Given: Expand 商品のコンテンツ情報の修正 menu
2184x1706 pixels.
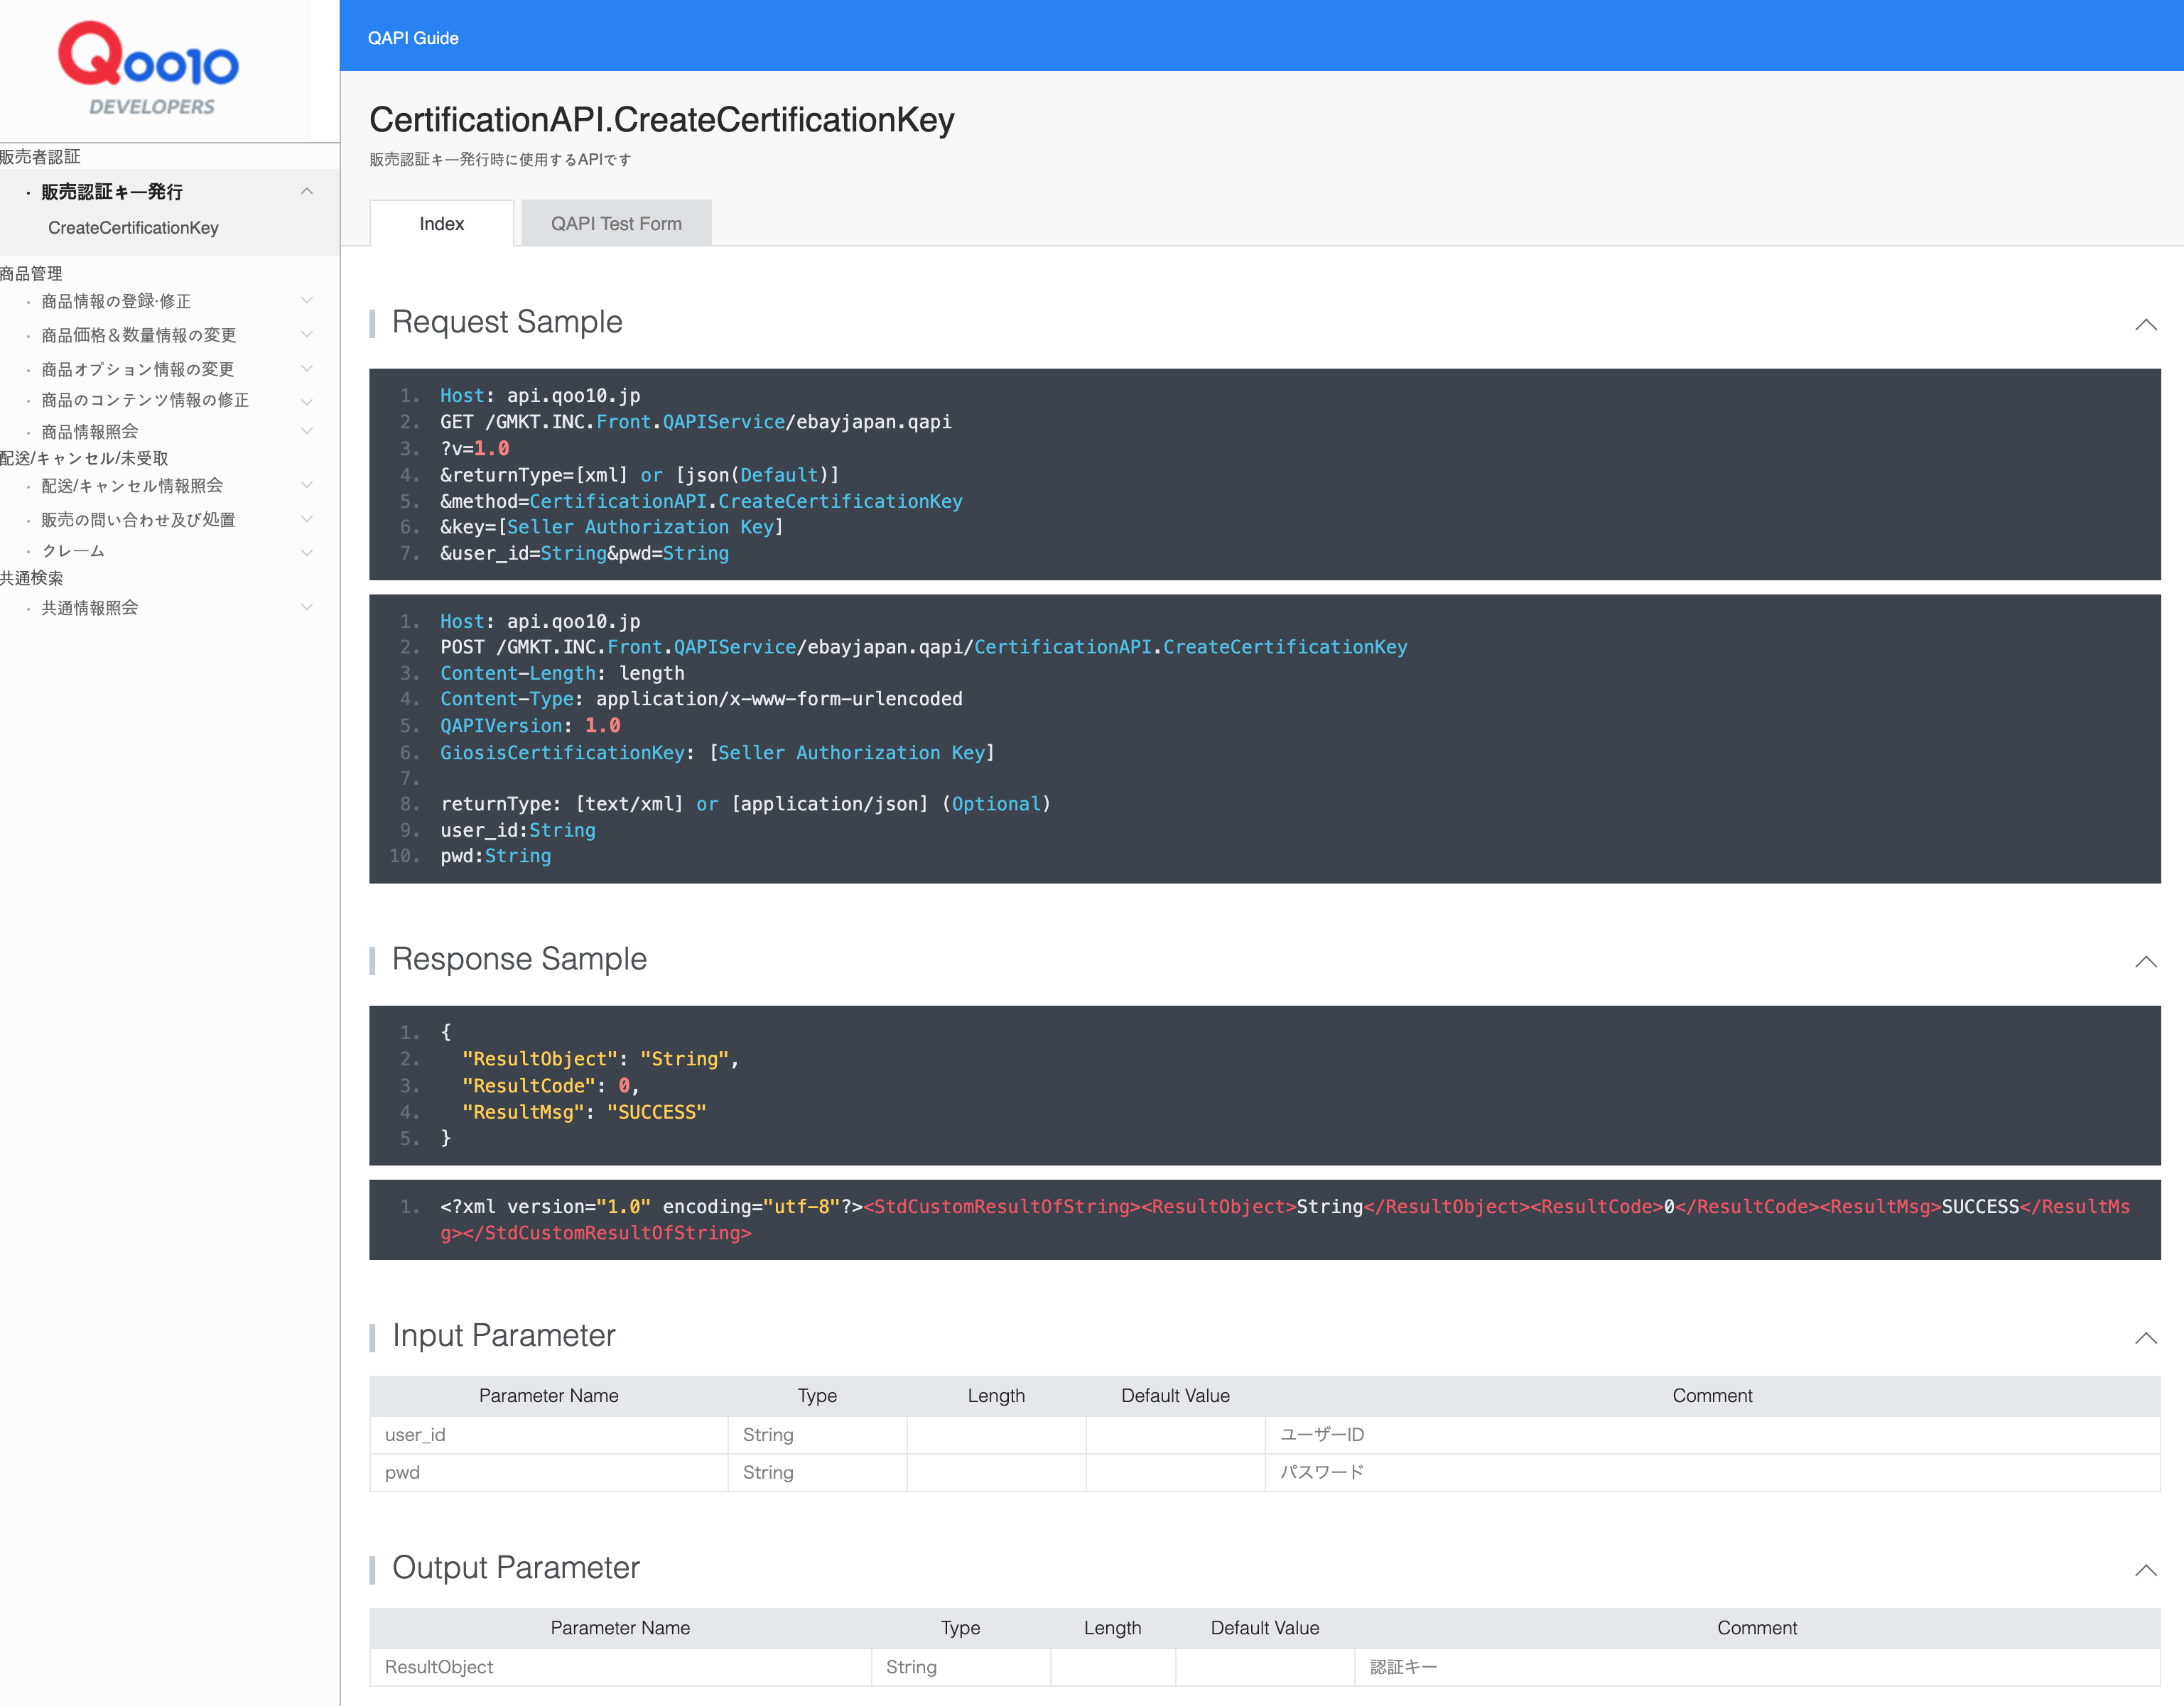Looking at the screenshot, I should point(306,401).
